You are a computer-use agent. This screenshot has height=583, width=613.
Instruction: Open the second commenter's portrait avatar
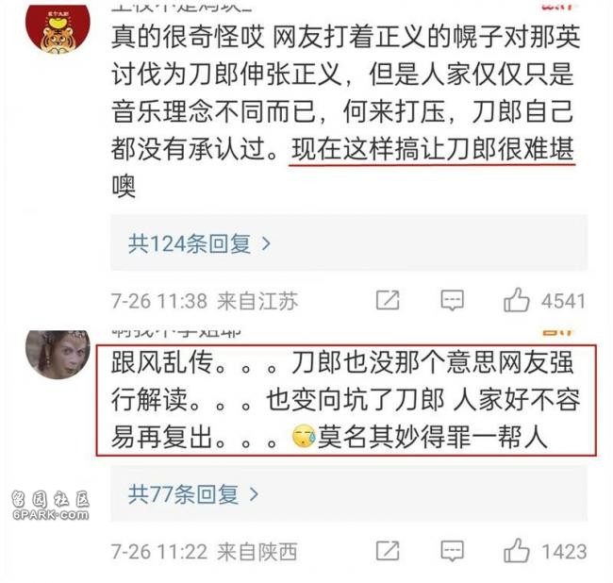(x=58, y=355)
